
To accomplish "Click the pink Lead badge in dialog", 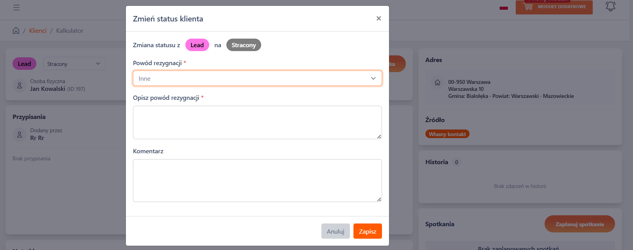I will (197, 45).
